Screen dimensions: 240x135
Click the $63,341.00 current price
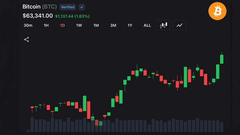[38, 16]
